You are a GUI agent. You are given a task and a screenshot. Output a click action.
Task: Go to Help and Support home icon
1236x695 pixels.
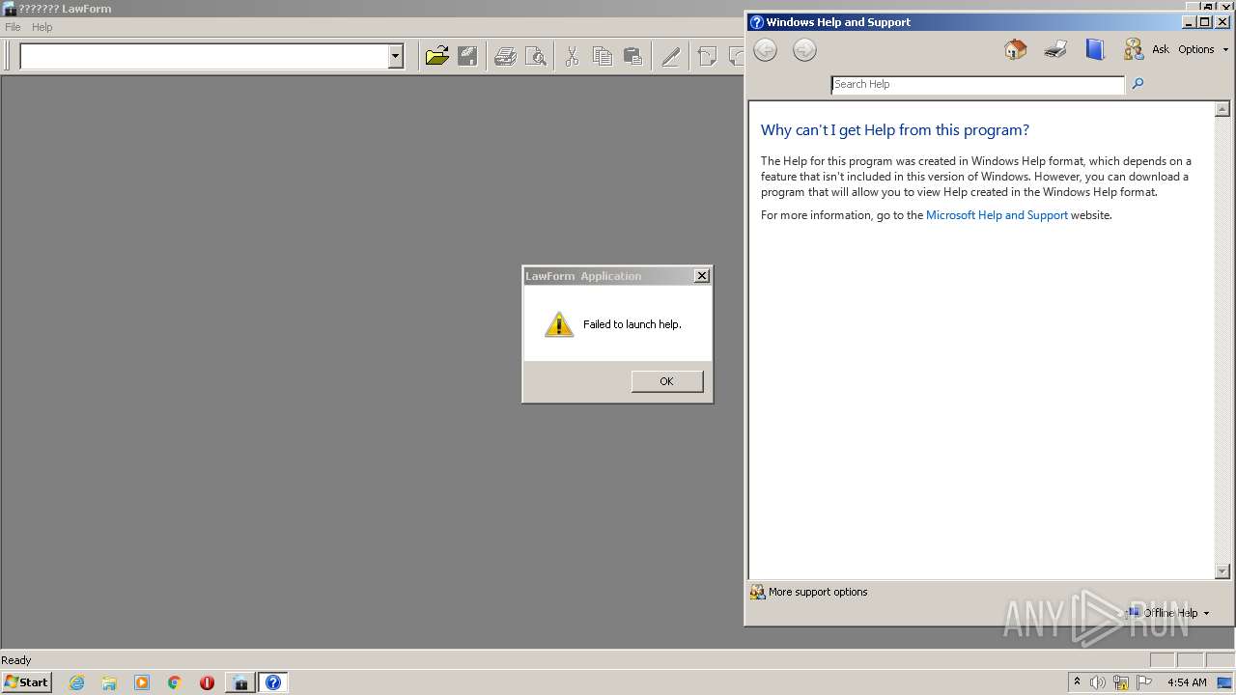[x=1015, y=49]
